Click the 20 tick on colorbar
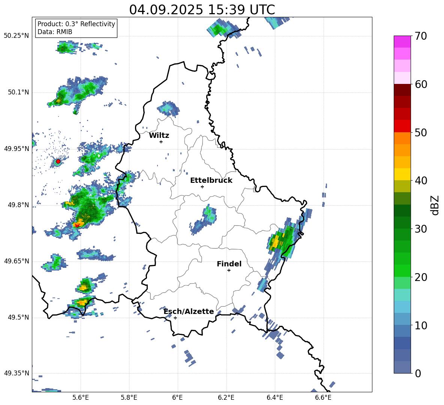Image resolution: width=444 pixels, height=405 pixels. point(421,277)
